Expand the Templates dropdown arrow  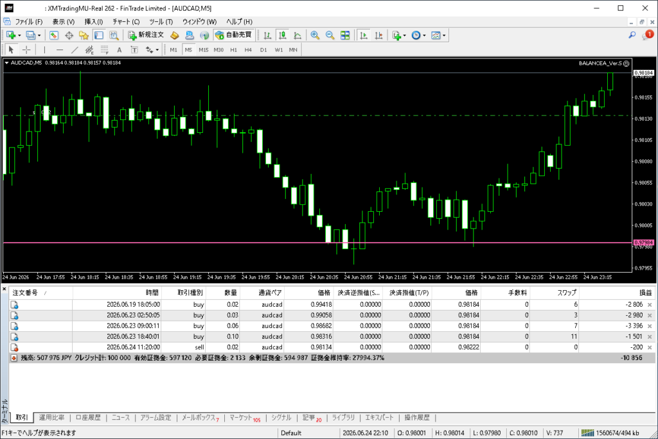[x=444, y=36]
